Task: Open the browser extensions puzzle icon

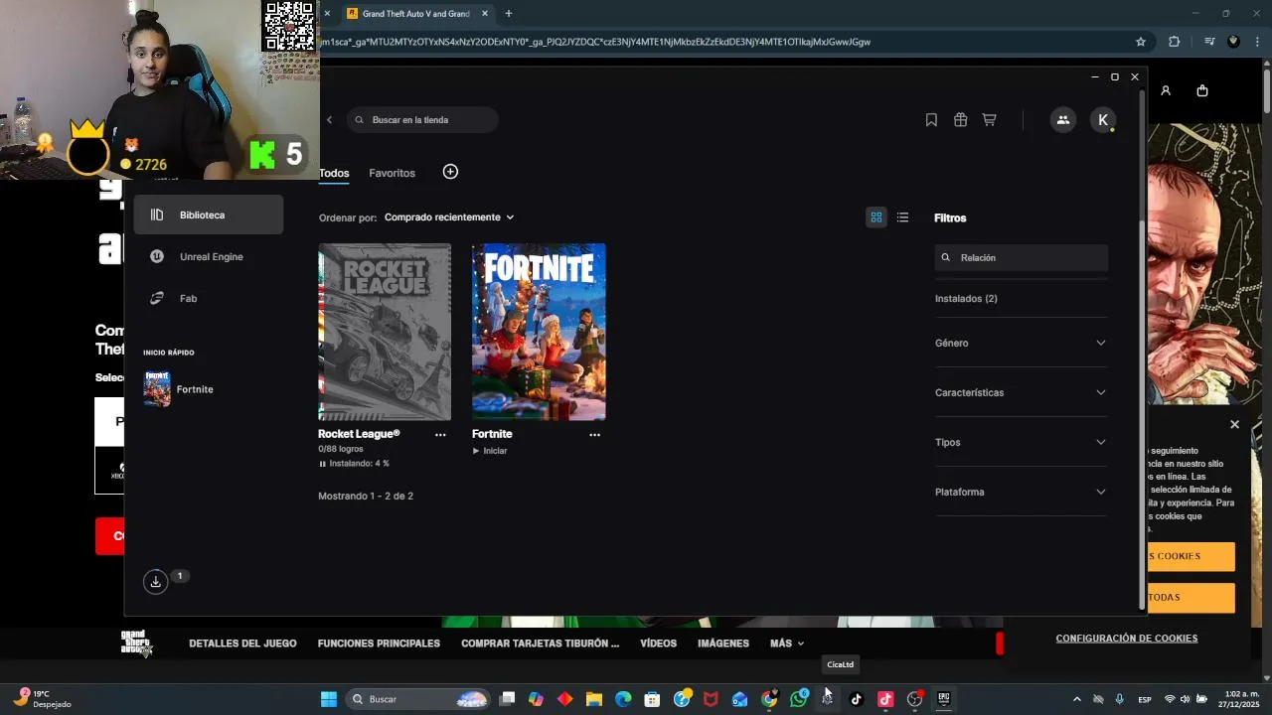Action: coord(1174,42)
